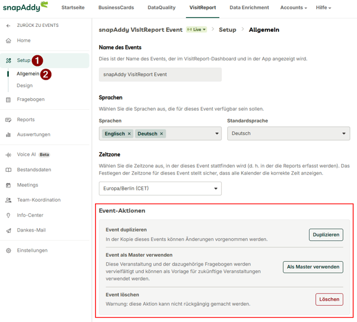Screen dimensions: 357x322
Task: Open Team-Koordination in the sidebar
Action: coord(38,200)
